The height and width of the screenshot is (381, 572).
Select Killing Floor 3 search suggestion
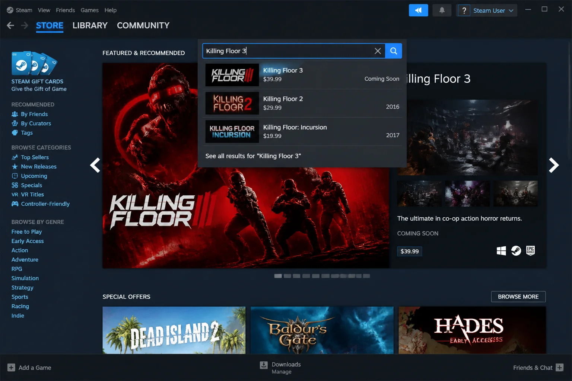point(302,75)
